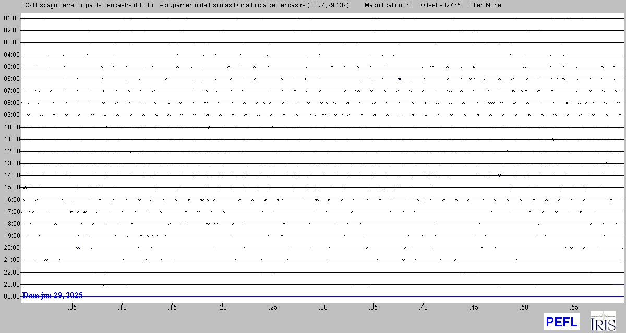Click the :45 minute axis tick label

[x=474, y=307]
